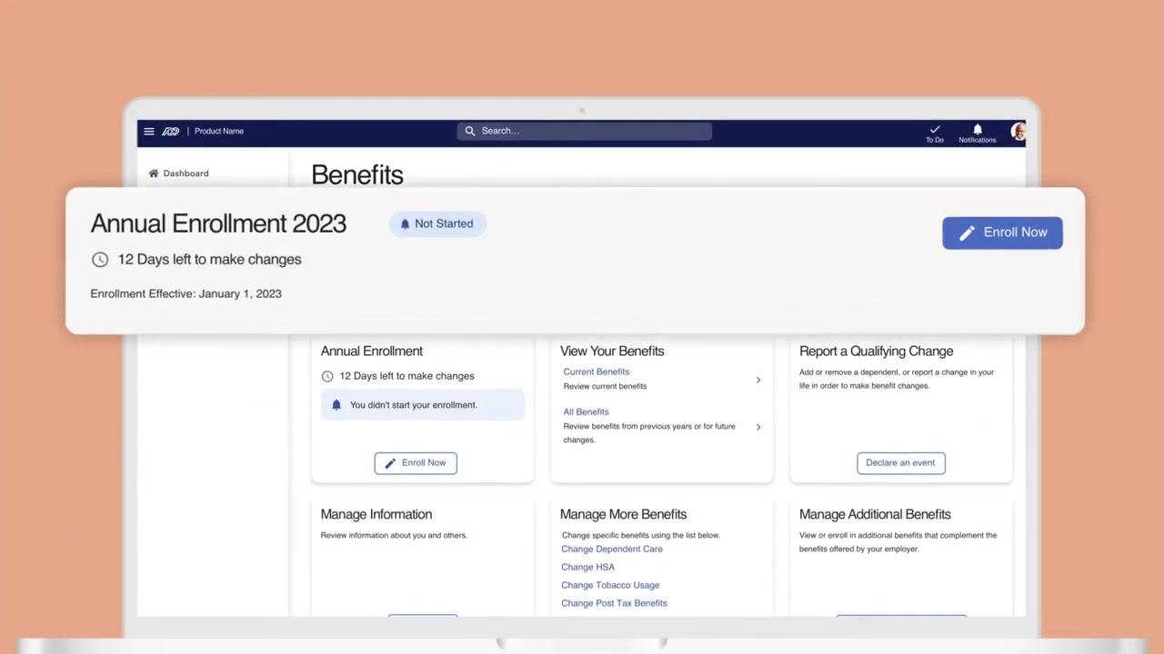
Task: Focus the Search input field
Action: click(x=584, y=131)
